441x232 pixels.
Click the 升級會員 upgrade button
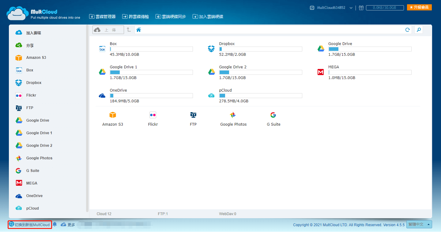pos(419,7)
